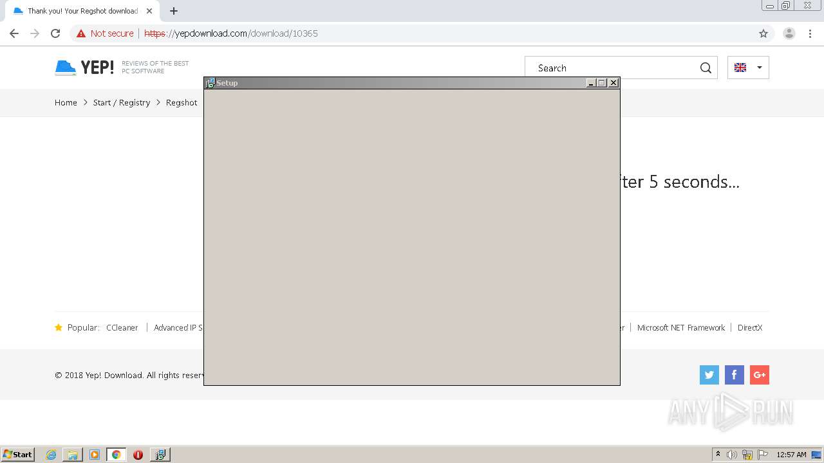Viewport: 824px width, 463px height.
Task: Click the Google Plus icon
Action: (x=760, y=375)
